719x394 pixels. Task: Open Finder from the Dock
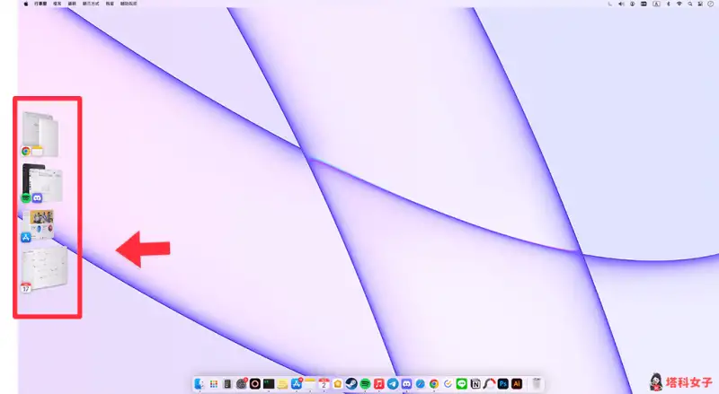[199, 383]
